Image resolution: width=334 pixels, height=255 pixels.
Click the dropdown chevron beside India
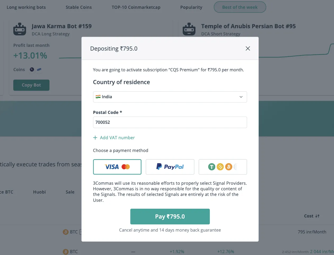tap(241, 97)
